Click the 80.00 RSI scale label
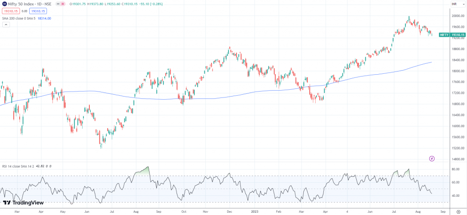This screenshot has height=215, width=467. pyautogui.click(x=456, y=169)
